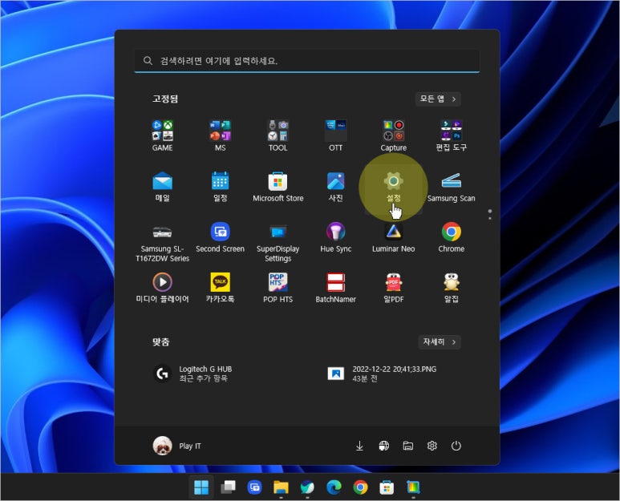620x501 pixels.
Task: Launch Chrome from pinned apps
Action: (x=451, y=237)
